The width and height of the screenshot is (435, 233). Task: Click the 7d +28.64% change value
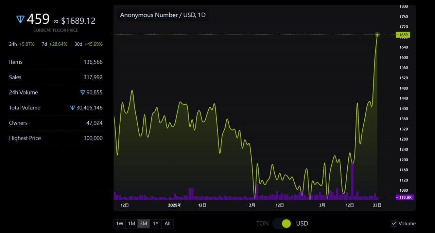(59, 44)
